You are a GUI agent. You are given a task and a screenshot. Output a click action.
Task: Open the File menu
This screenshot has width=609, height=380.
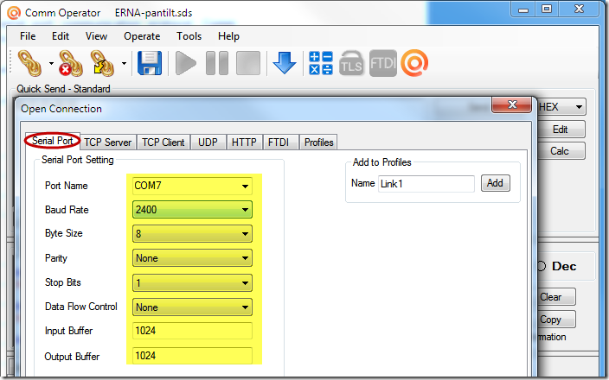click(28, 36)
